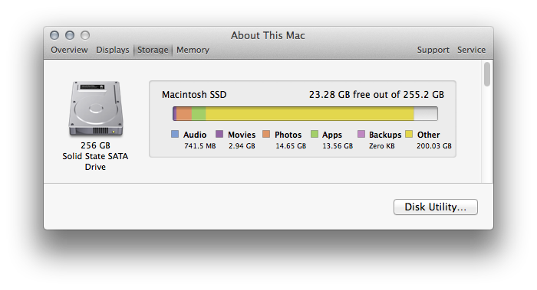Click the purple Movies legend swatch
The height and width of the screenshot is (290, 537).
pos(219,134)
